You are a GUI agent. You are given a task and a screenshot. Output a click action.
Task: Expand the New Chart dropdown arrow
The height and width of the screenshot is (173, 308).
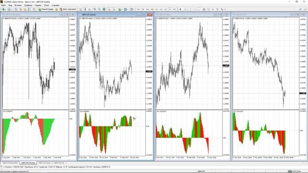click(6, 9)
